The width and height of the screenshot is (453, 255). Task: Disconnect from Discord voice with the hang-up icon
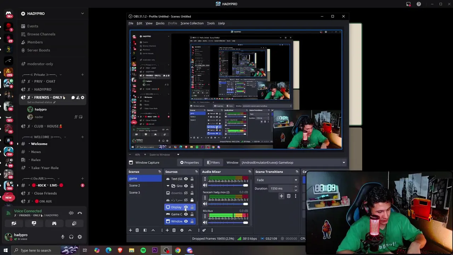point(80,213)
